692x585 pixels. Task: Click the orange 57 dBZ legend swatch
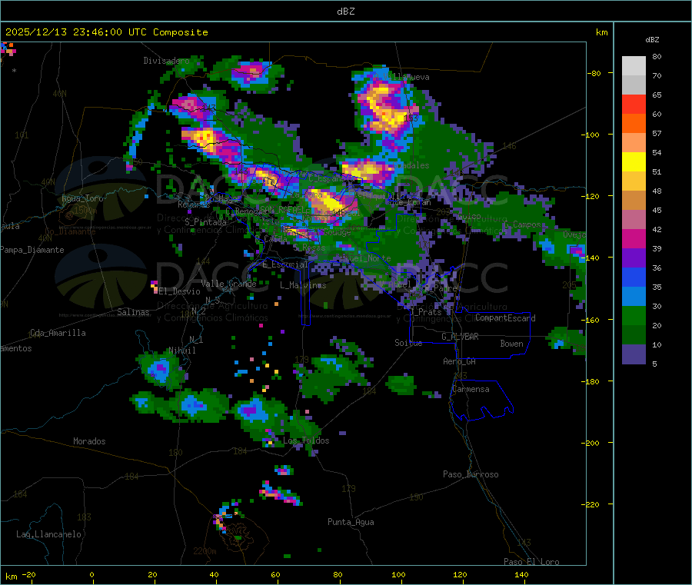[x=634, y=124]
